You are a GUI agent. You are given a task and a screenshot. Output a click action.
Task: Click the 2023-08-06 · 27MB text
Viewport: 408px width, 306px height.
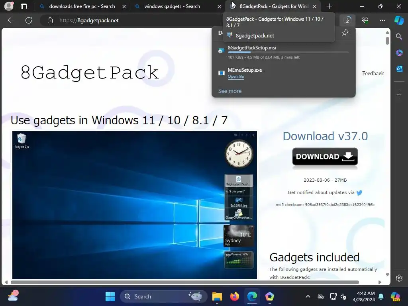(x=325, y=180)
